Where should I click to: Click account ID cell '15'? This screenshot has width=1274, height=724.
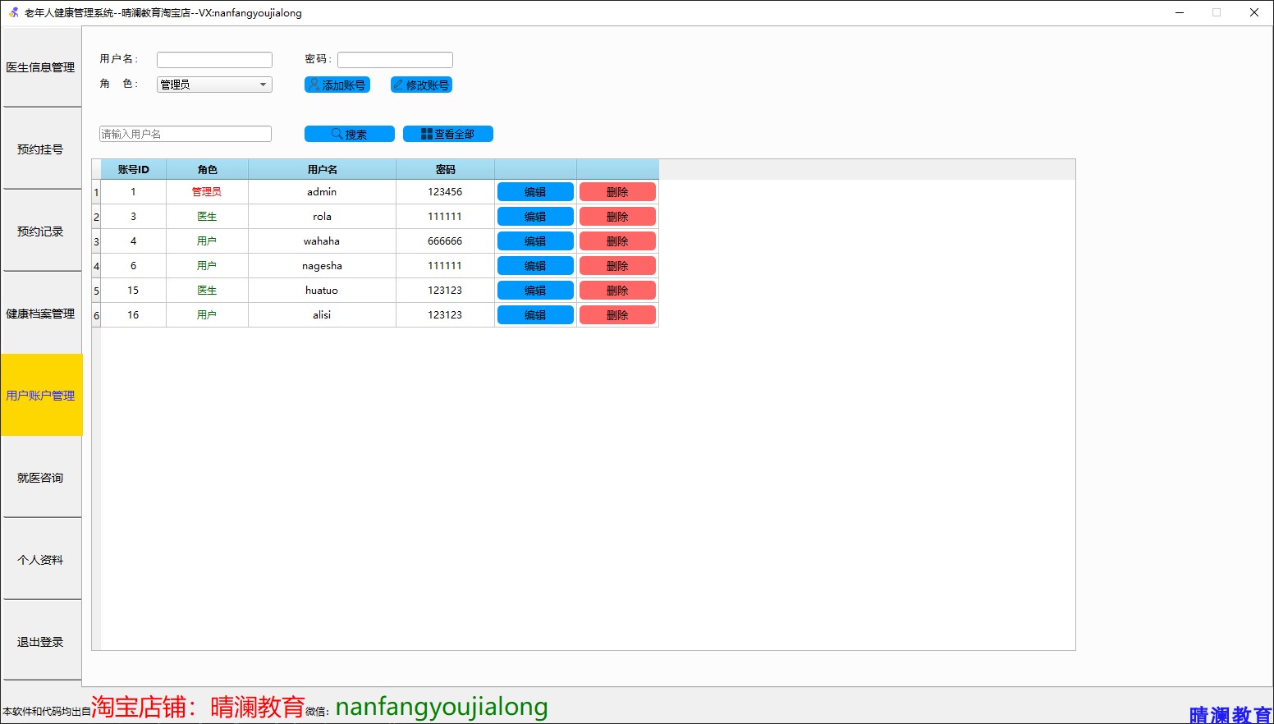(x=133, y=291)
